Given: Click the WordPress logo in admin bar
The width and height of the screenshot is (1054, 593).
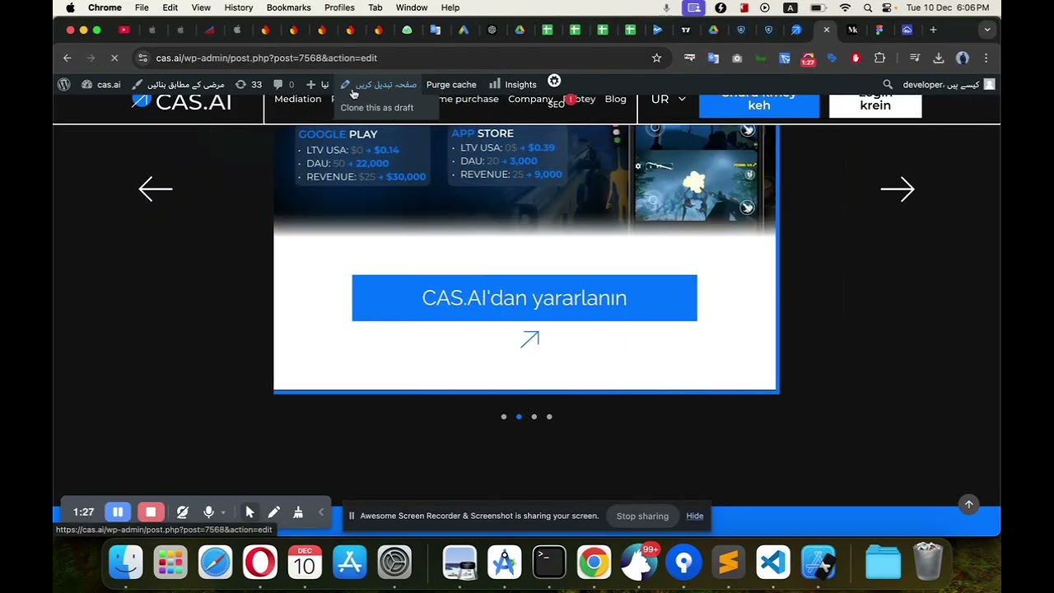Looking at the screenshot, I should tap(64, 84).
